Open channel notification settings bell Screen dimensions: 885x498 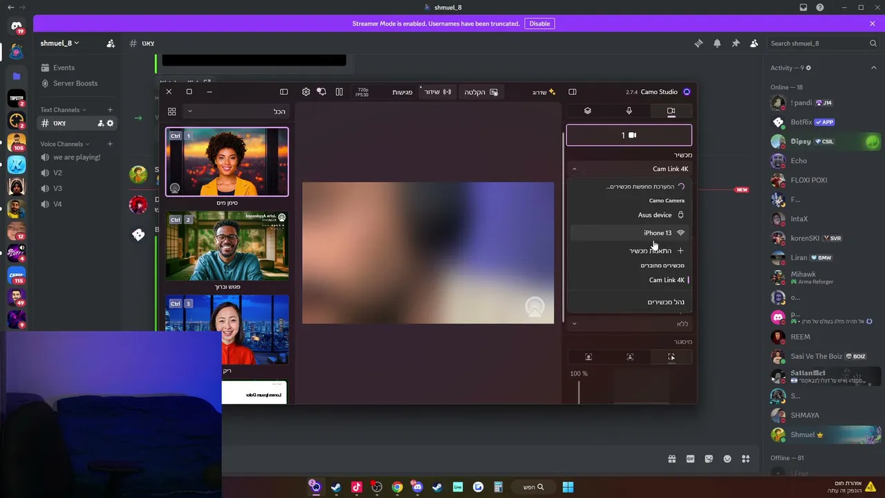[717, 43]
